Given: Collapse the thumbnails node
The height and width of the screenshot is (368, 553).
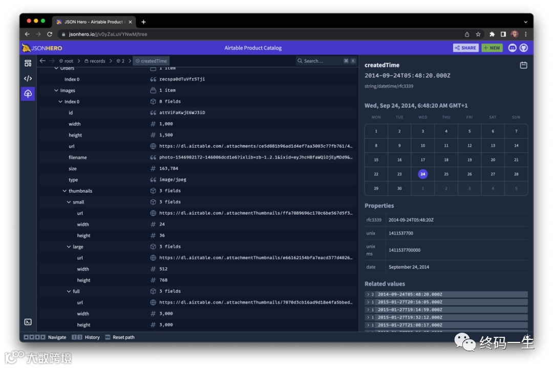Looking at the screenshot, I should coord(65,191).
